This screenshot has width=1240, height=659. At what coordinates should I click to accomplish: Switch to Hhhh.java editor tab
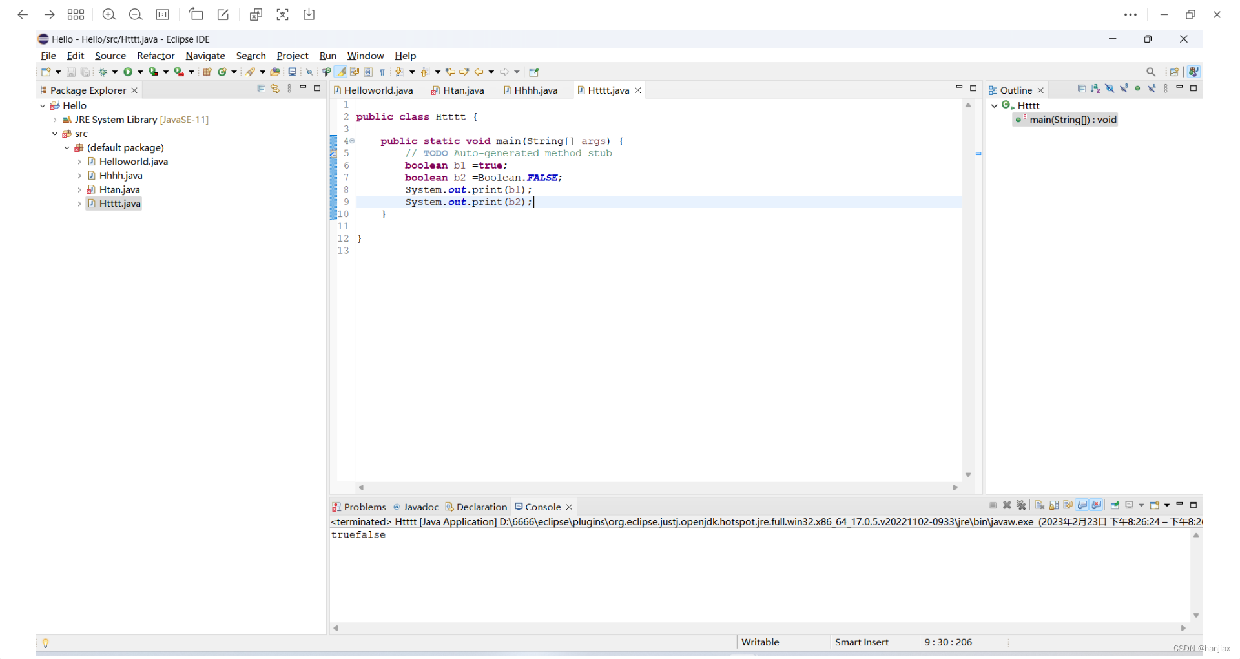[531, 90]
